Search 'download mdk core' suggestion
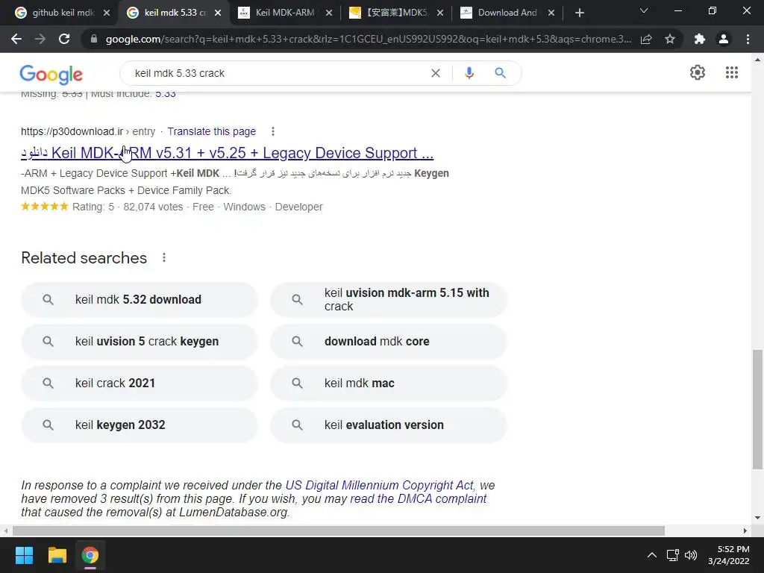This screenshot has height=573, width=764. [388, 342]
